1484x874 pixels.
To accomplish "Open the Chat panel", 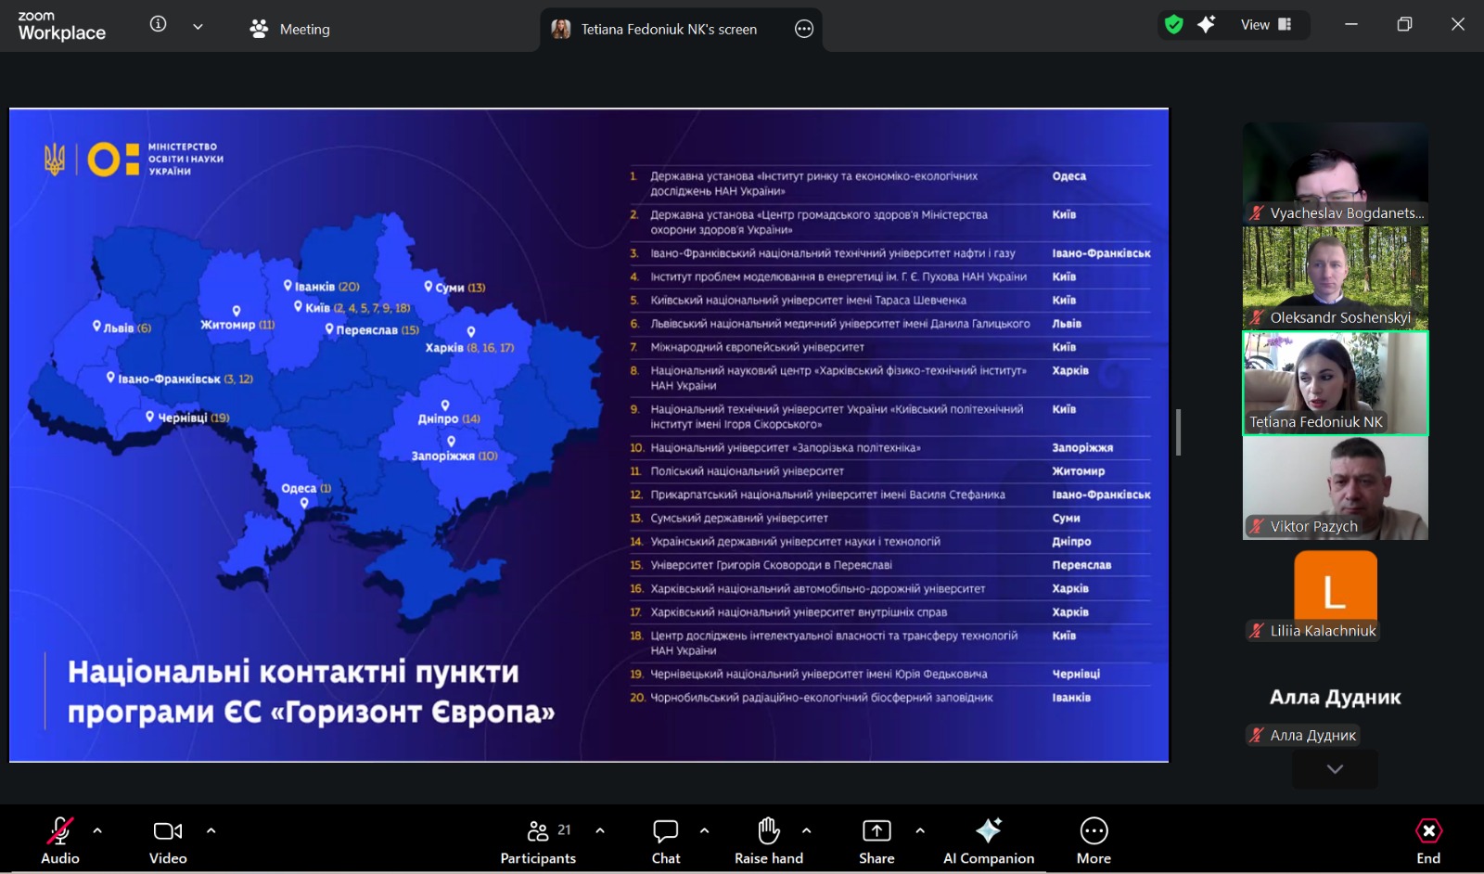I will pos(666,840).
